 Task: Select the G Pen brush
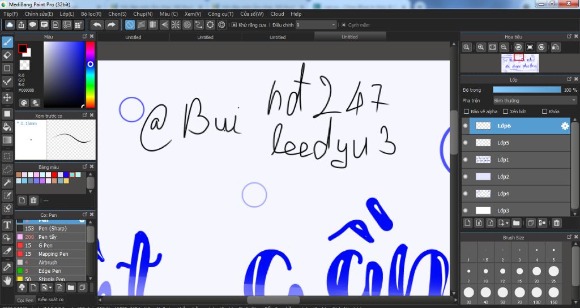pyautogui.click(x=51, y=246)
